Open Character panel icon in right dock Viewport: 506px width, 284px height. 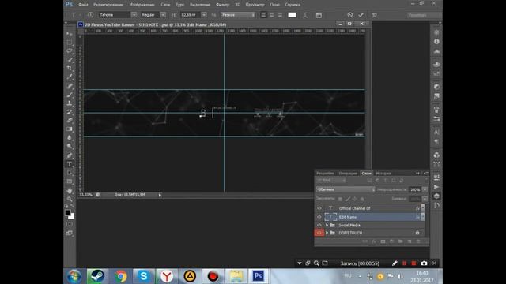click(436, 132)
